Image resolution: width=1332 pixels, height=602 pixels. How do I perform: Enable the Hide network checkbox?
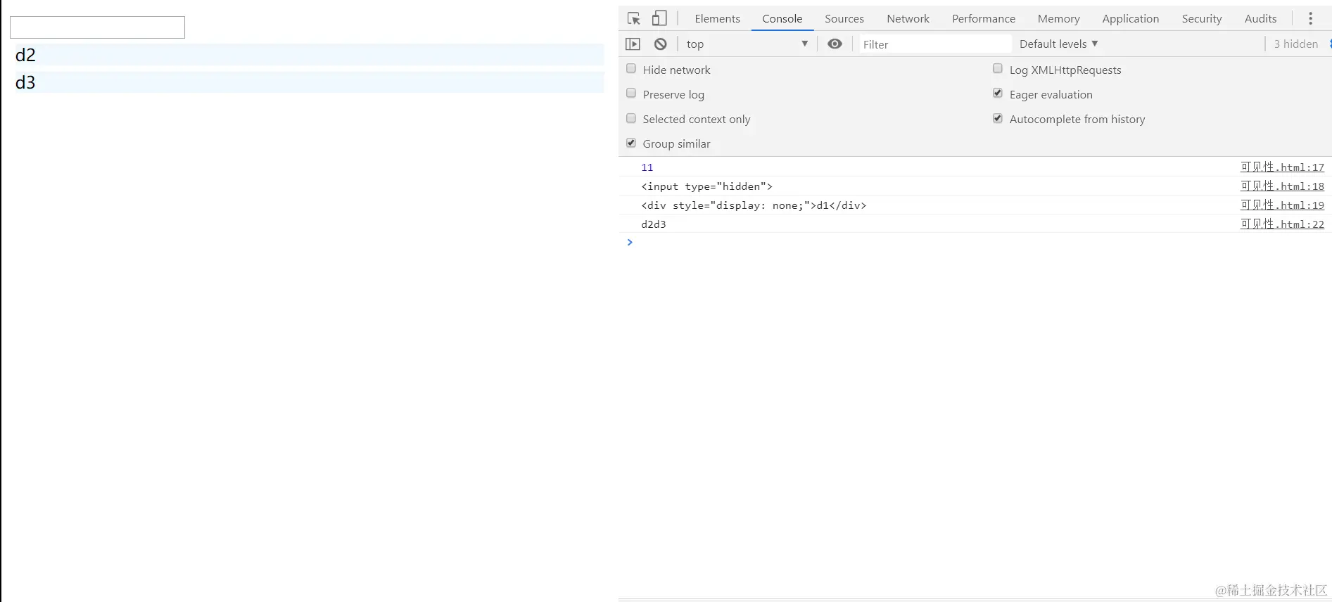tap(631, 69)
